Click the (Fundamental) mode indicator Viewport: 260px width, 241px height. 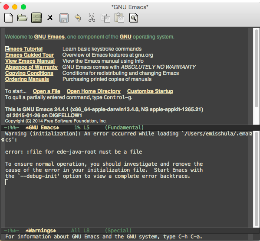(125, 128)
